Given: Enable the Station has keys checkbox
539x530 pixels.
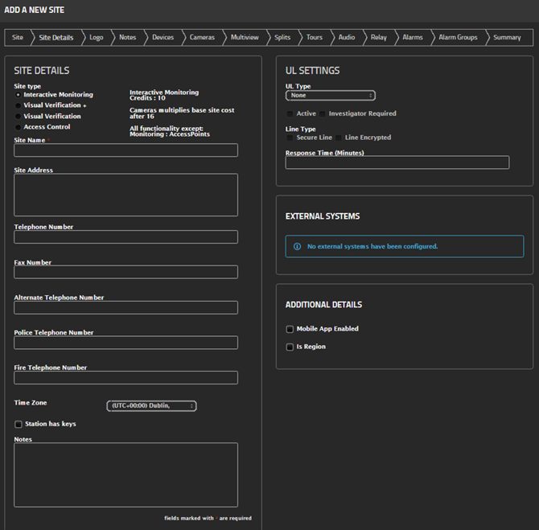Looking at the screenshot, I should 19,424.
